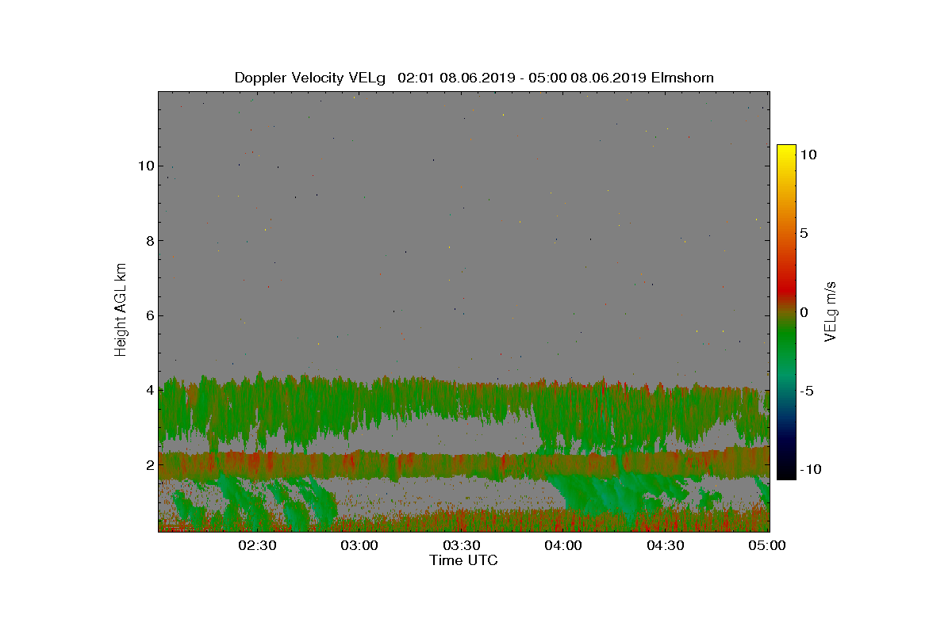Click the height tick label 2
This screenshot has width=952, height=634.
pos(148,464)
